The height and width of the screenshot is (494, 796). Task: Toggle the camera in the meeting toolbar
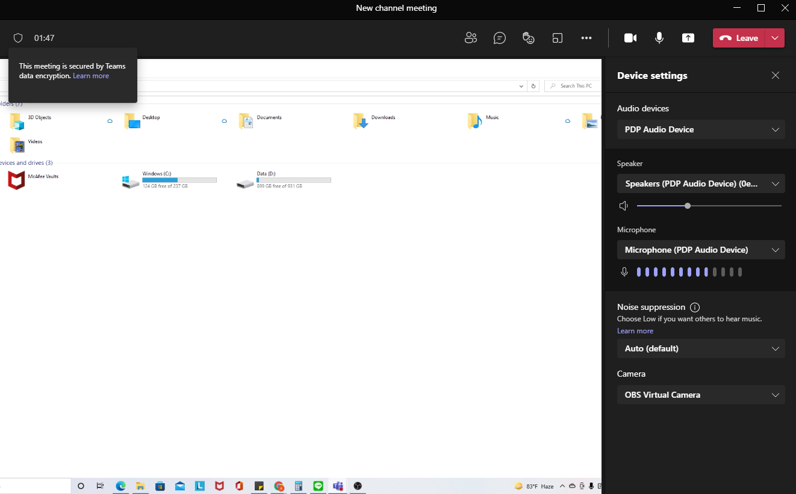[x=630, y=38]
